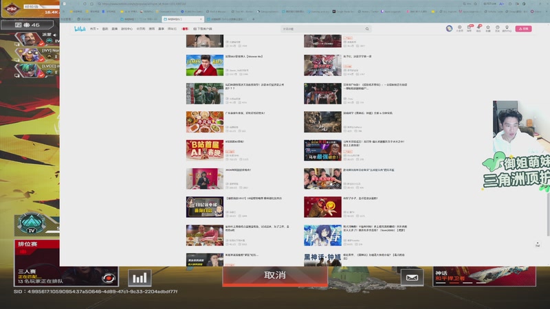This screenshot has width=550, height=309.
Task: Click the browser address bar
Action: coord(277,4)
